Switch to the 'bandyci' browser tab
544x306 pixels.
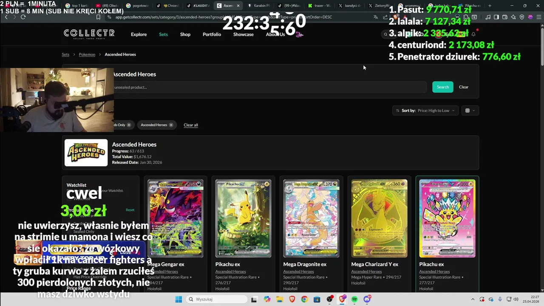[x=349, y=6]
